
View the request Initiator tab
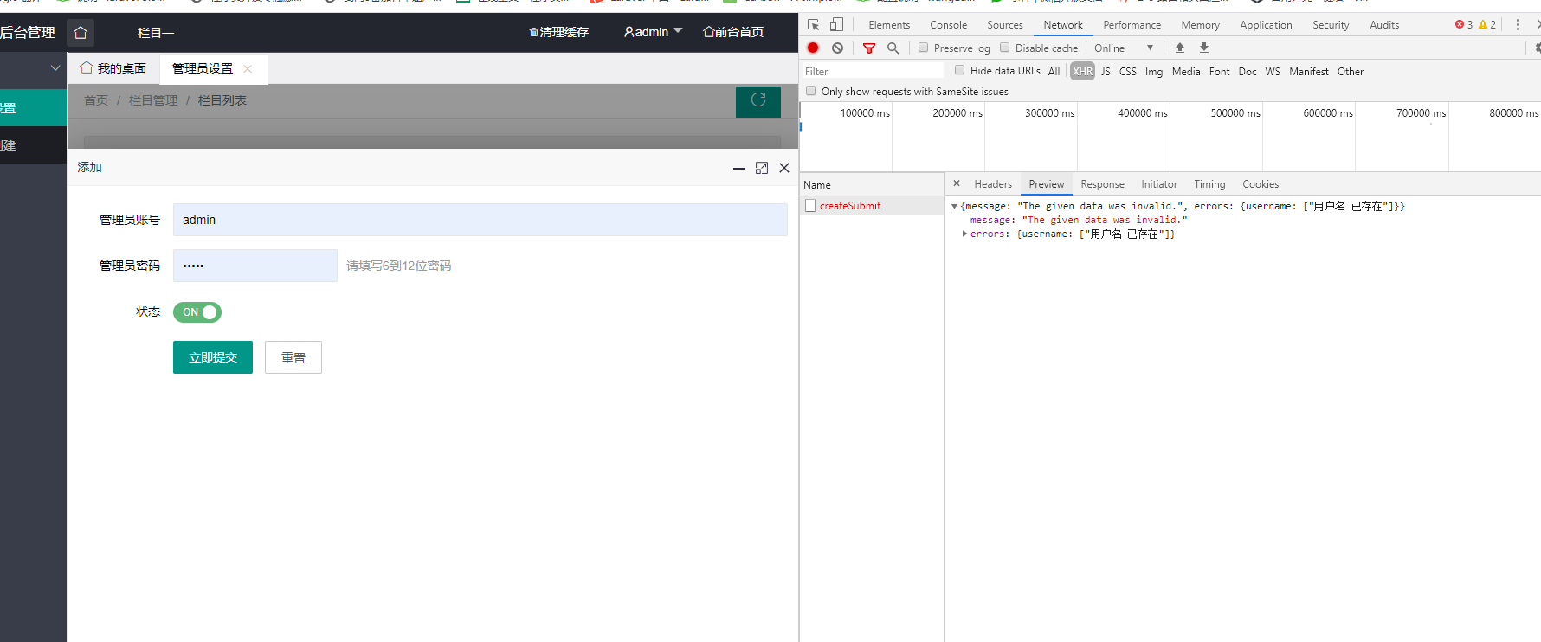pos(1159,184)
